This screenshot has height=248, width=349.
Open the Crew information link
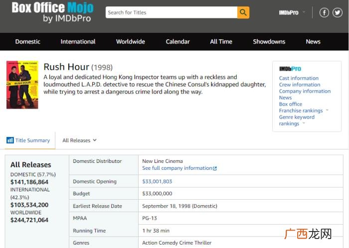pos(300,85)
